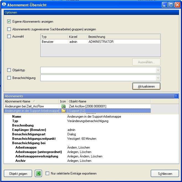The width and height of the screenshot is (182, 182).
Task: Click the Aktualisieren button
Action: (x=146, y=86)
